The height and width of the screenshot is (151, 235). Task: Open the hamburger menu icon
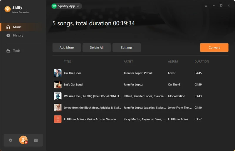pos(206,6)
